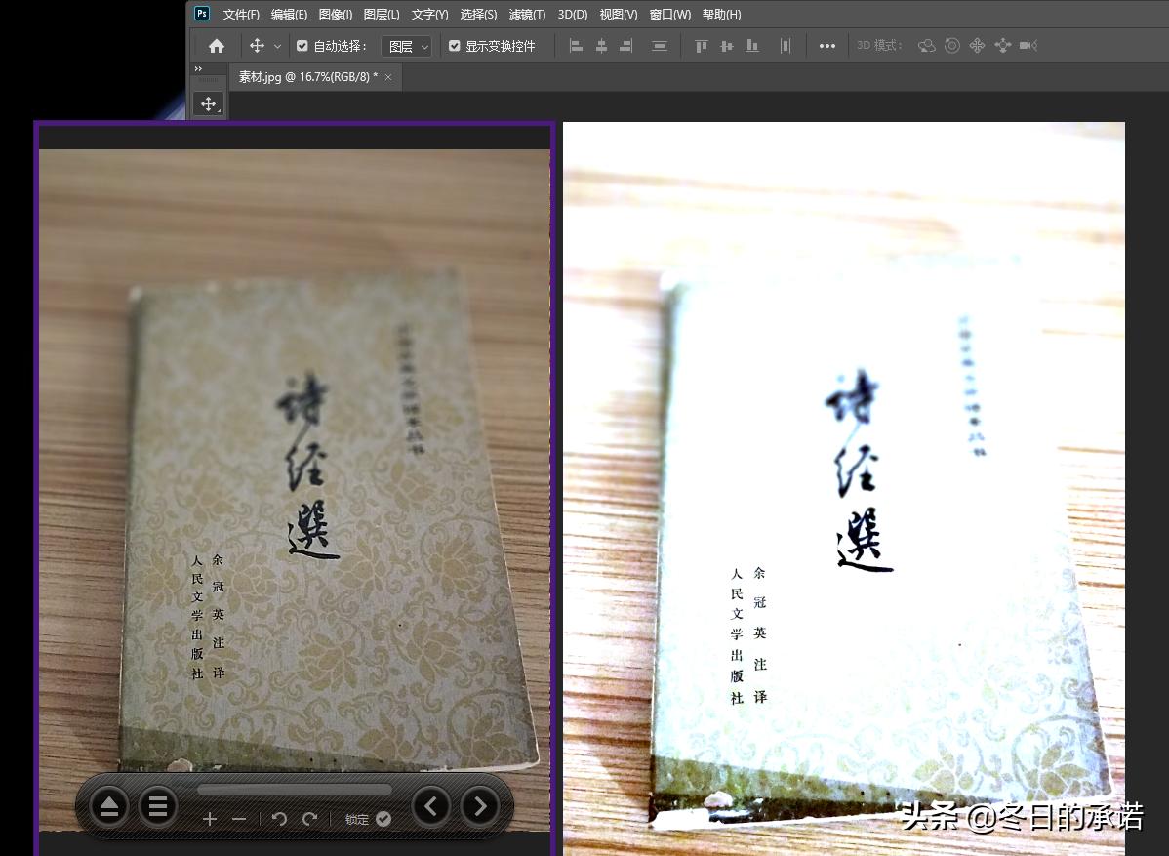Click the Photoshop Home icon
Screen dimensions: 1169x856
216,45
